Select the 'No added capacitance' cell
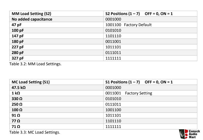 tap(57, 19)
